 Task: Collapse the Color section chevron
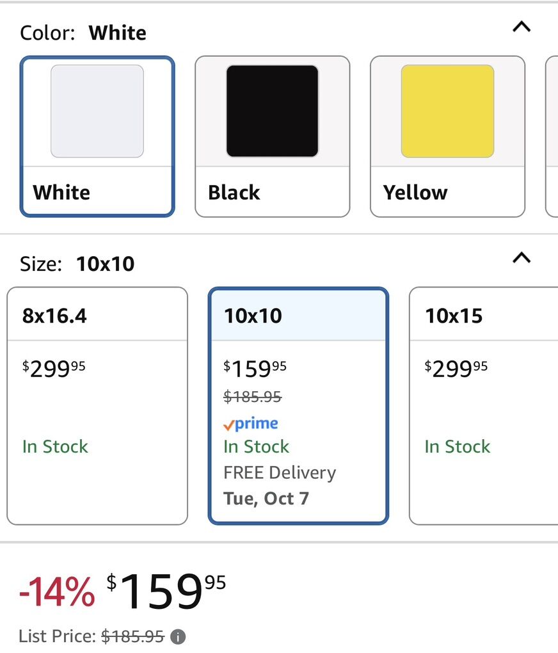522,27
